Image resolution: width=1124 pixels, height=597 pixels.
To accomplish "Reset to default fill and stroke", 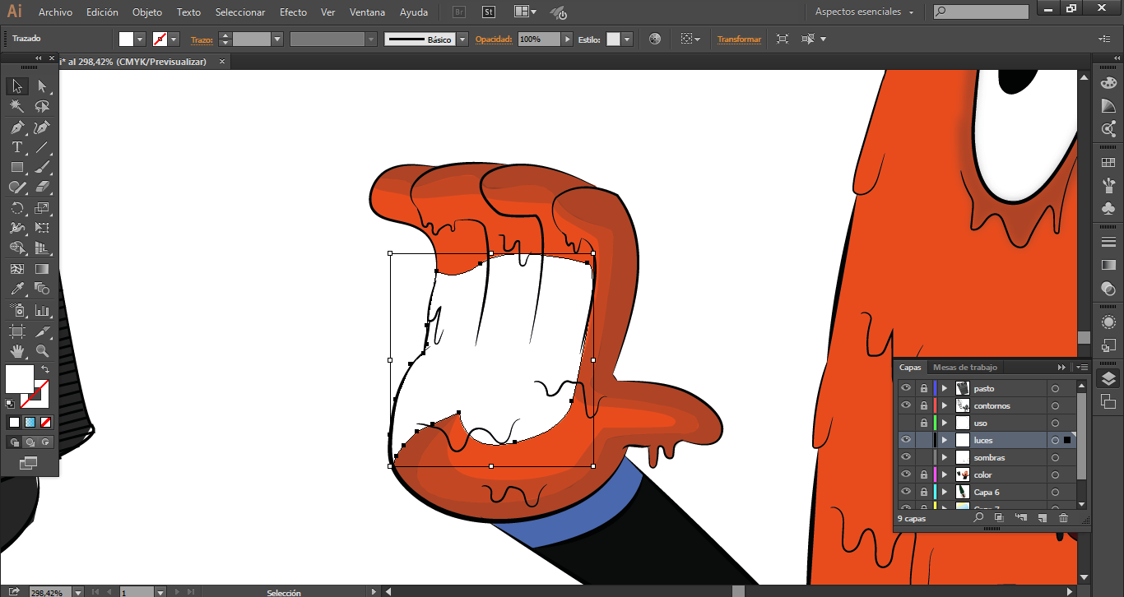I will coord(10,404).
